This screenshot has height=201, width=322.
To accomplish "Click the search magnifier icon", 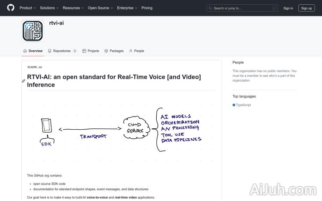I will coord(211,8).
